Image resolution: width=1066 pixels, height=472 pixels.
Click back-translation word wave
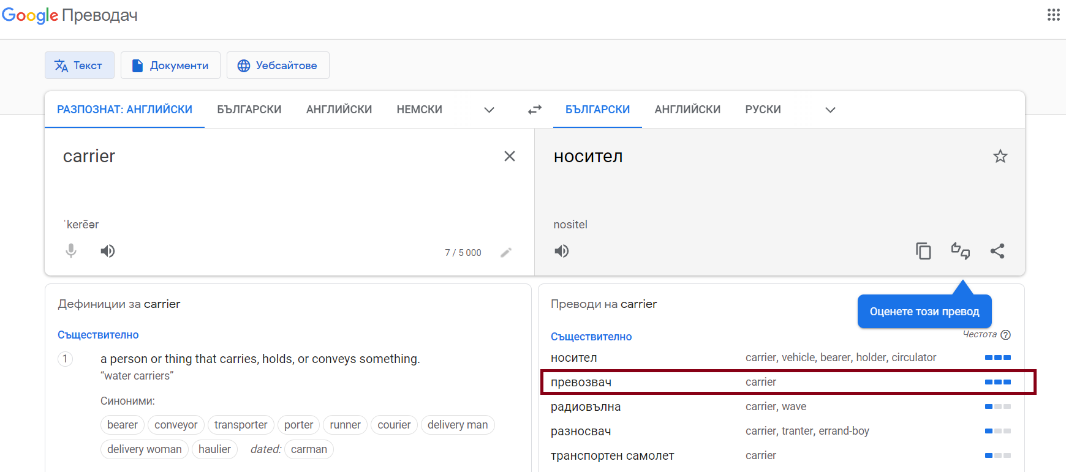[x=794, y=406]
